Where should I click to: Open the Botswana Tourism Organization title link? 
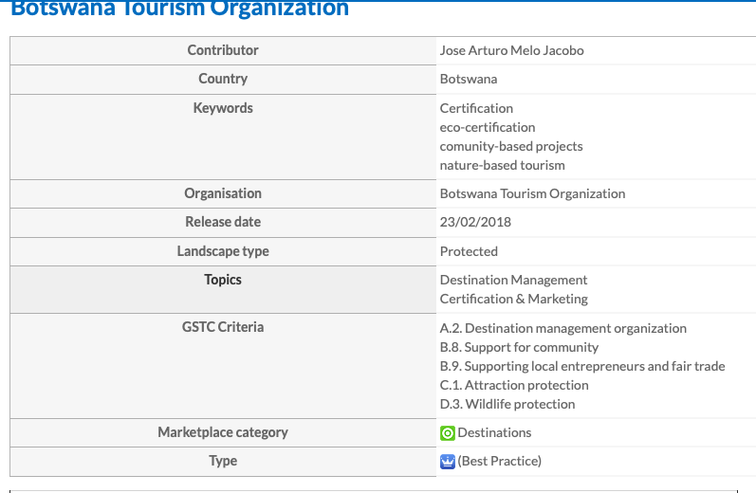tap(179, 9)
